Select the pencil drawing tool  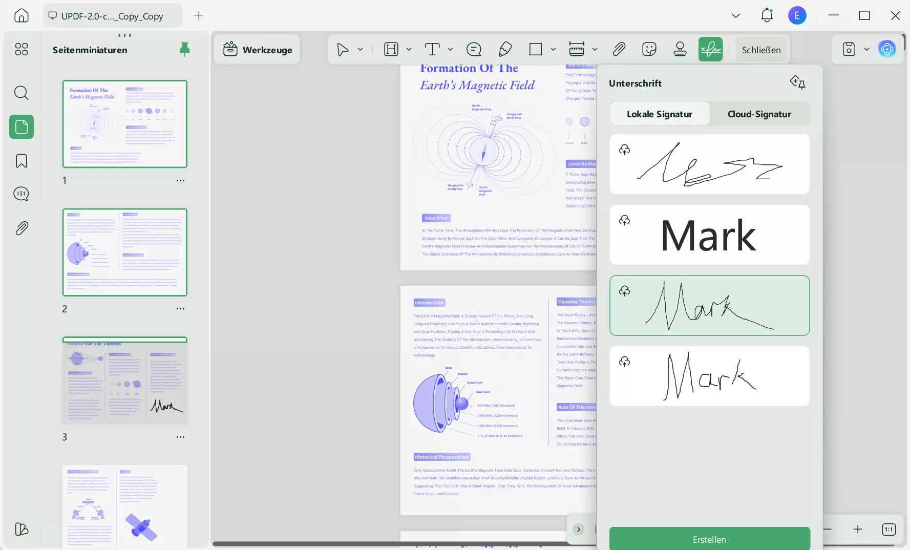point(505,49)
